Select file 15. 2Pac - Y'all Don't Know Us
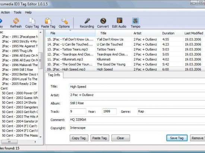The height and width of the screenshot is (153, 205). click(70, 40)
